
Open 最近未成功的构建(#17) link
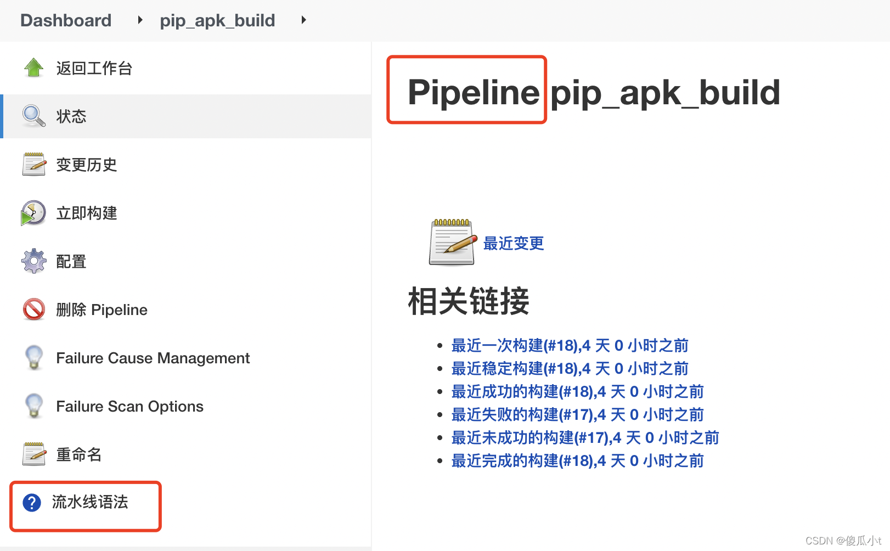[x=585, y=437]
